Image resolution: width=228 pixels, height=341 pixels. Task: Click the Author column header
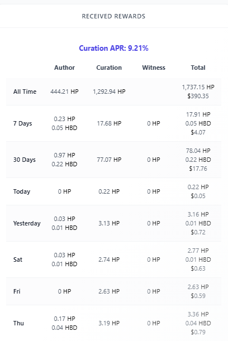click(64, 68)
